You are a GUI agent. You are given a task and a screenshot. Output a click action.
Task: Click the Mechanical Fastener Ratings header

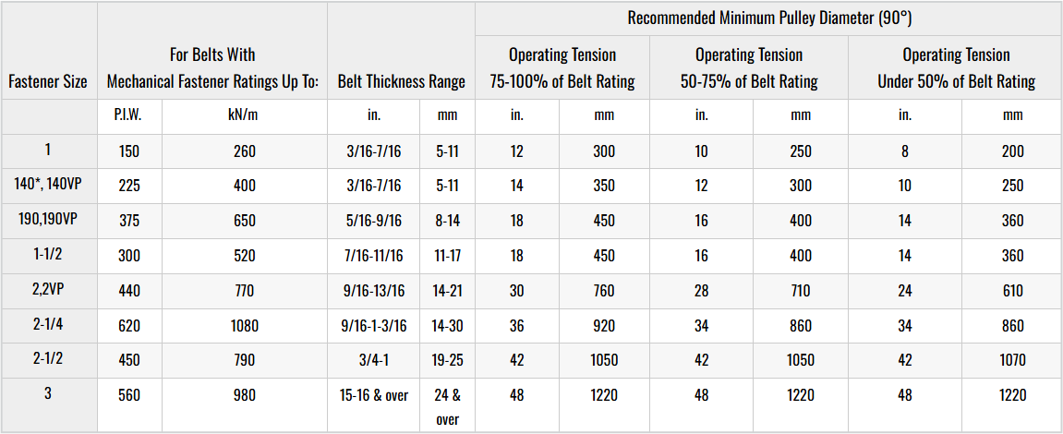(x=212, y=67)
